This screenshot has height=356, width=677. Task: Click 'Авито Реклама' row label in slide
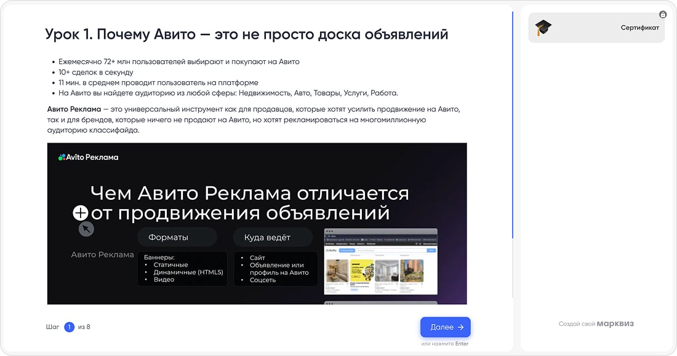(x=102, y=255)
